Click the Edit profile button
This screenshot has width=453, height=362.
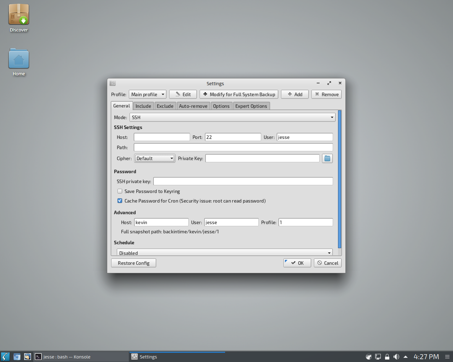[183, 94]
